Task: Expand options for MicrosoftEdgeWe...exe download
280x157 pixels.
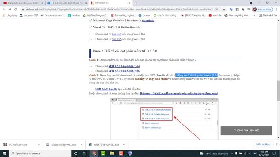Action: (x=81, y=145)
